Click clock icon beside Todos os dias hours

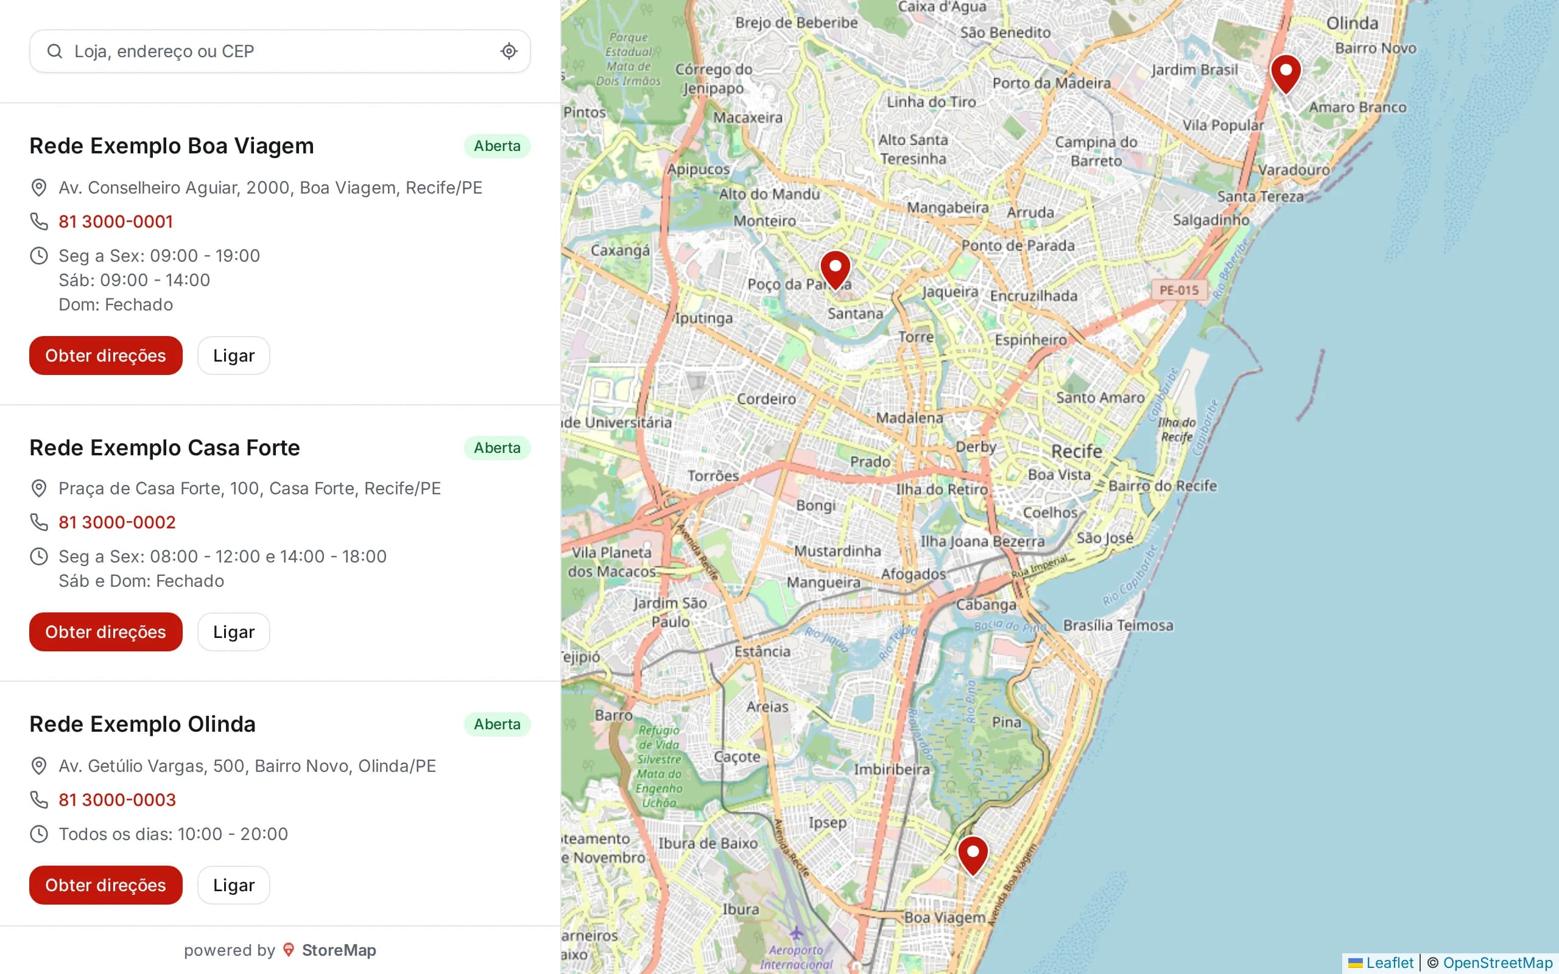pyautogui.click(x=38, y=834)
